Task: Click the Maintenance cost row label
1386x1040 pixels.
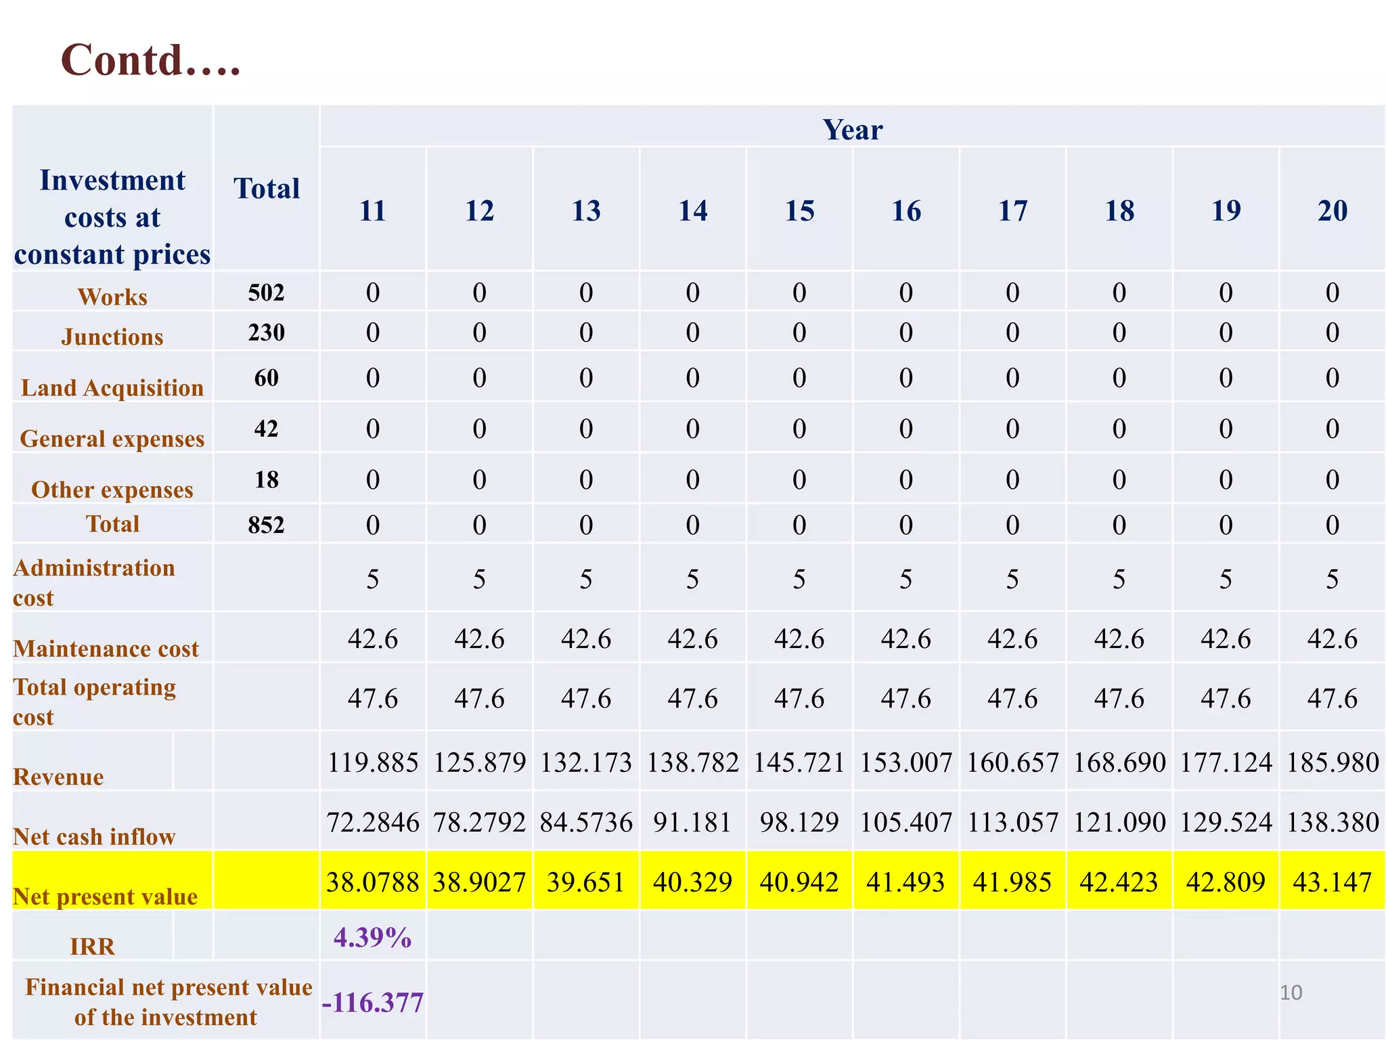Action: [106, 649]
